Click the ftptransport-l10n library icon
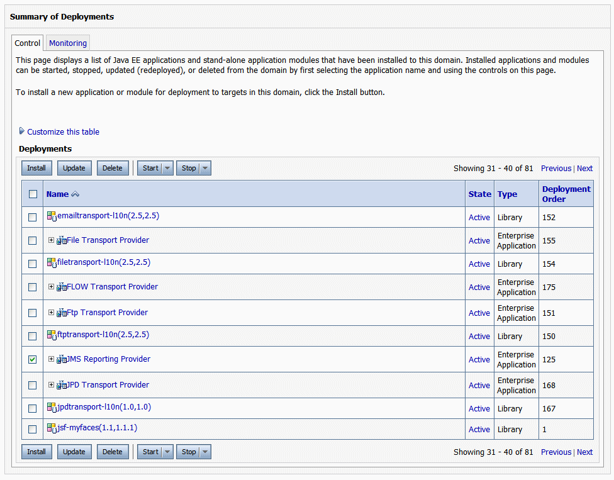The height and width of the screenshot is (480, 614). [52, 335]
